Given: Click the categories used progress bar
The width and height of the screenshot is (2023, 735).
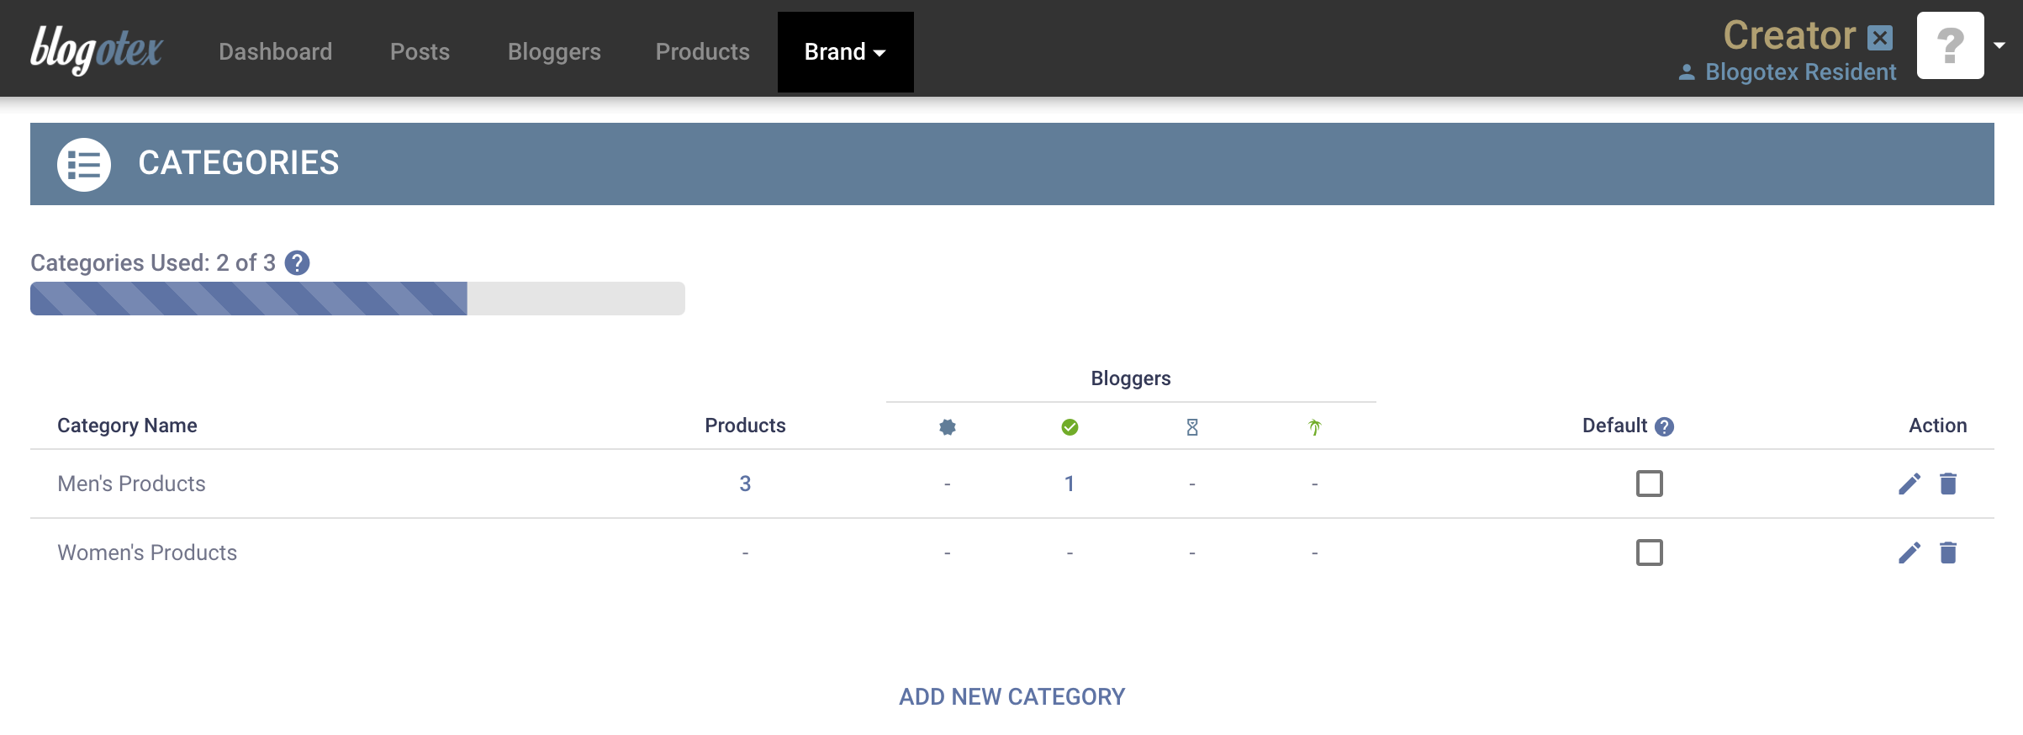Looking at the screenshot, I should pos(357,299).
